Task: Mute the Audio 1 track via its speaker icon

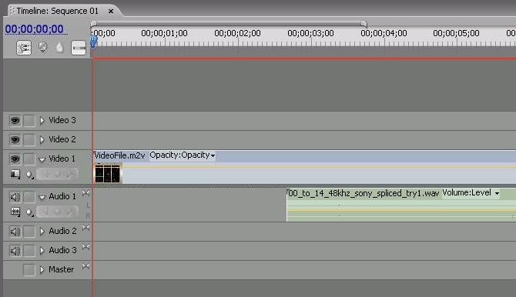Action: coord(15,197)
